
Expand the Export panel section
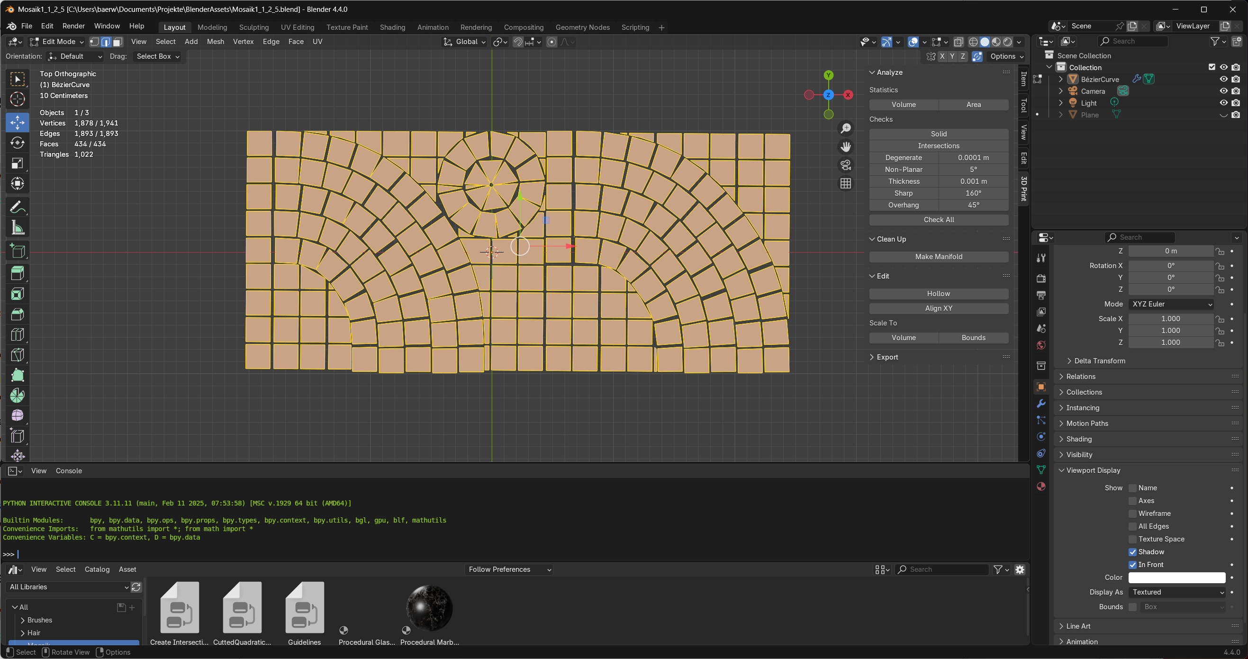[886, 357]
